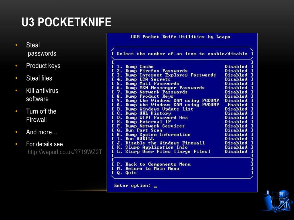Click the 'Product keys' bullet text

(x=43, y=66)
